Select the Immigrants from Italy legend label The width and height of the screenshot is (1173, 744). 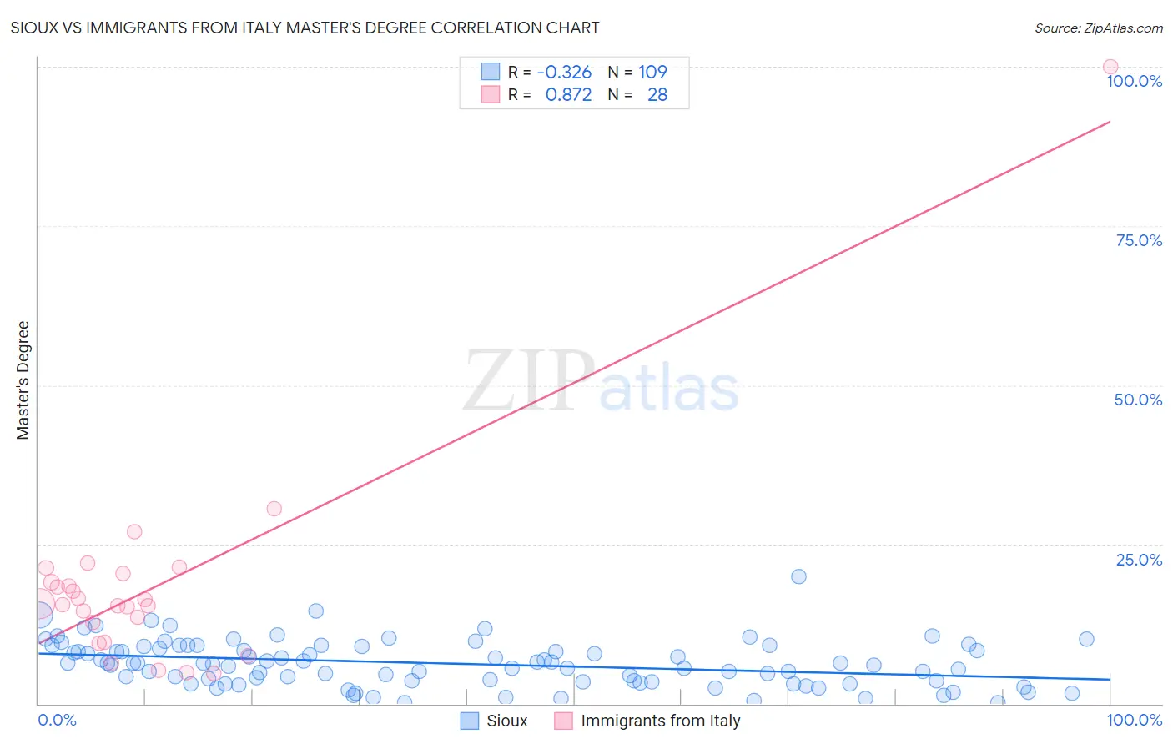pyautogui.click(x=661, y=721)
